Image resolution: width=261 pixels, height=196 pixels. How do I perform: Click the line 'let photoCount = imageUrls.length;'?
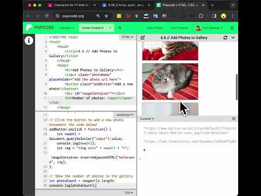82,181
